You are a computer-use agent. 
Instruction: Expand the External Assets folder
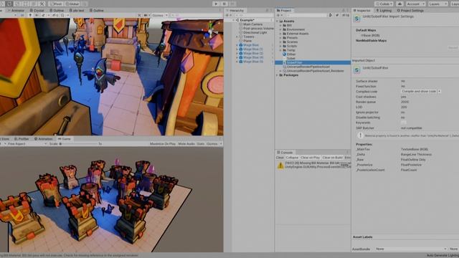(280, 34)
